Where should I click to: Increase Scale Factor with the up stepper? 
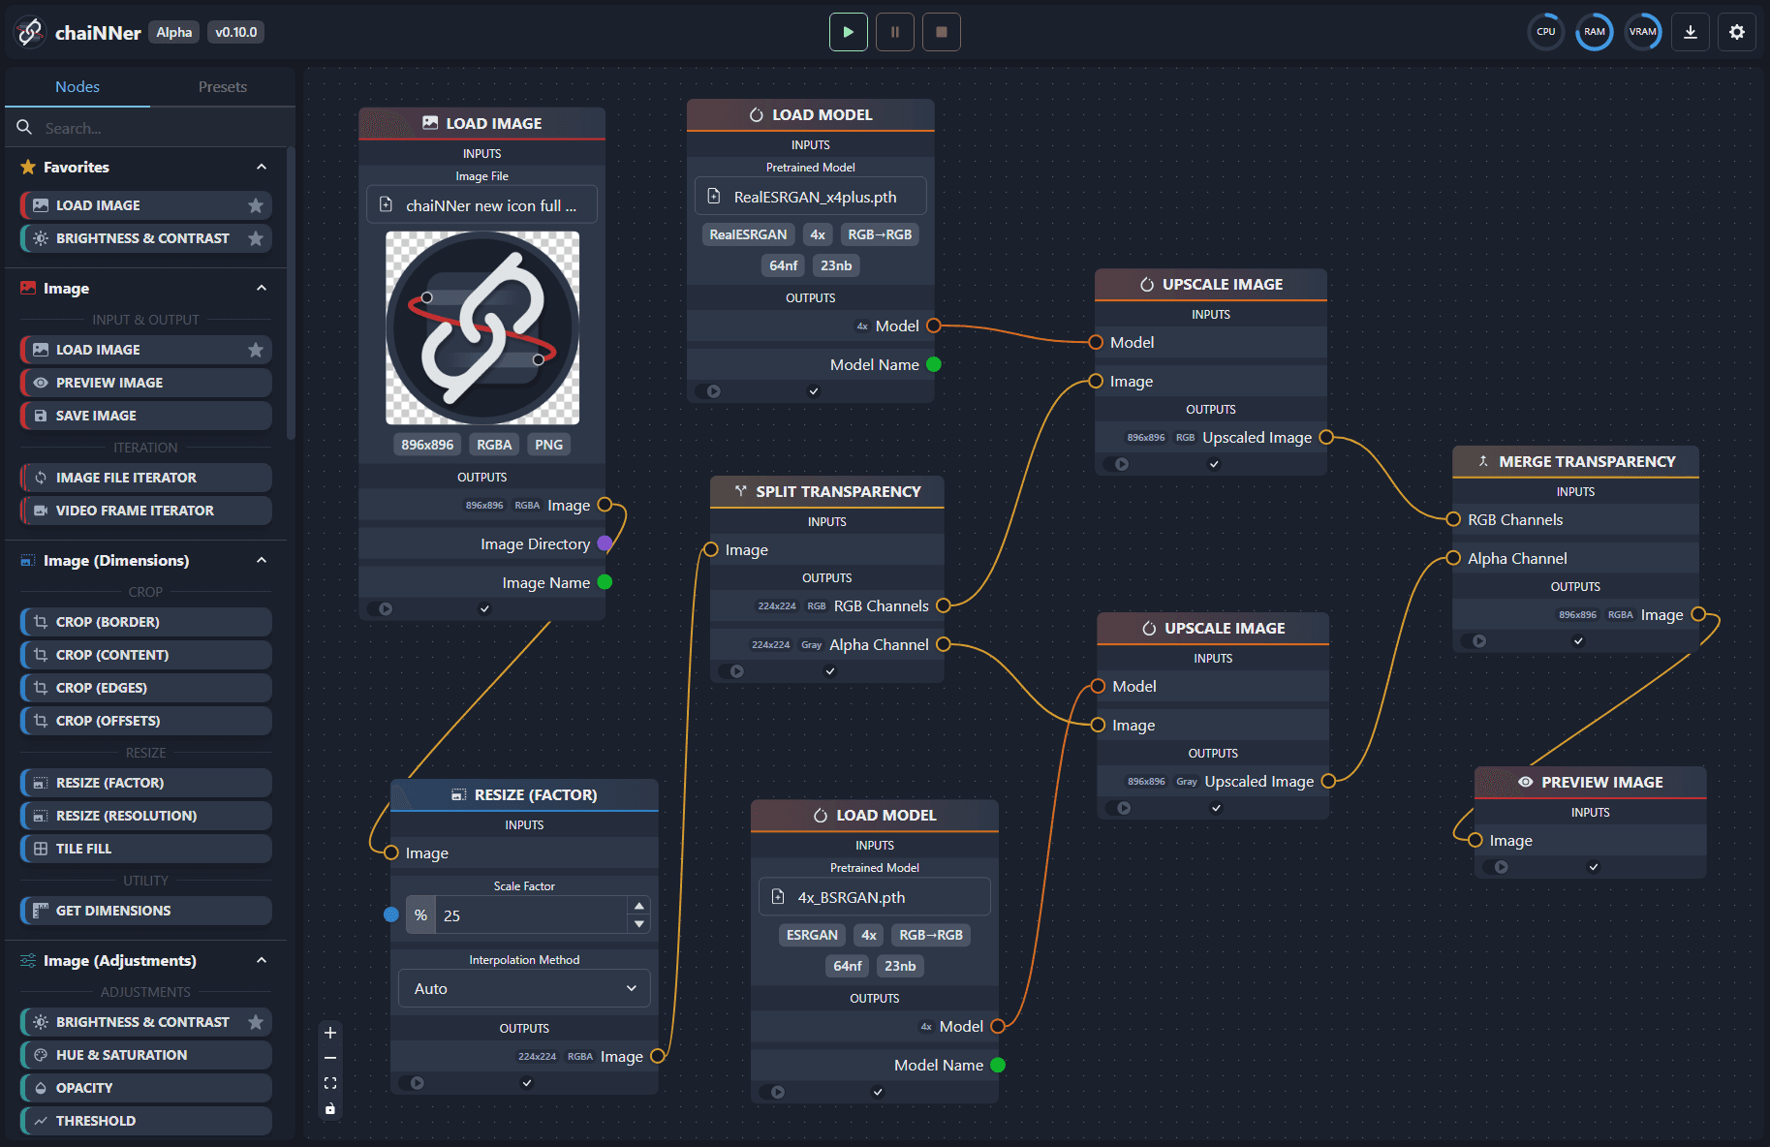(638, 904)
